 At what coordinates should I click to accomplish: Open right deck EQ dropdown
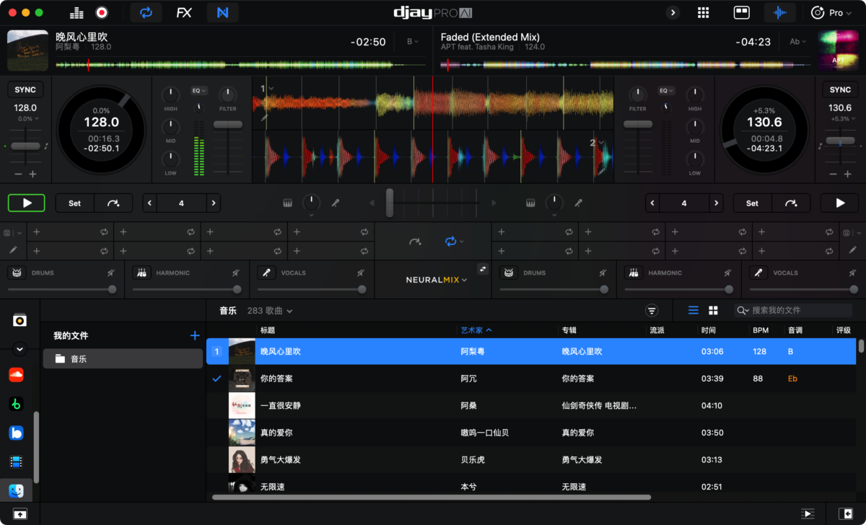(x=666, y=91)
